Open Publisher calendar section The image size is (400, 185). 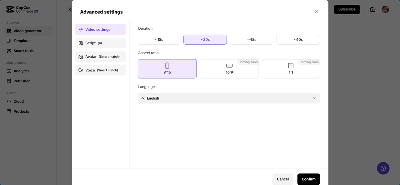22,81
